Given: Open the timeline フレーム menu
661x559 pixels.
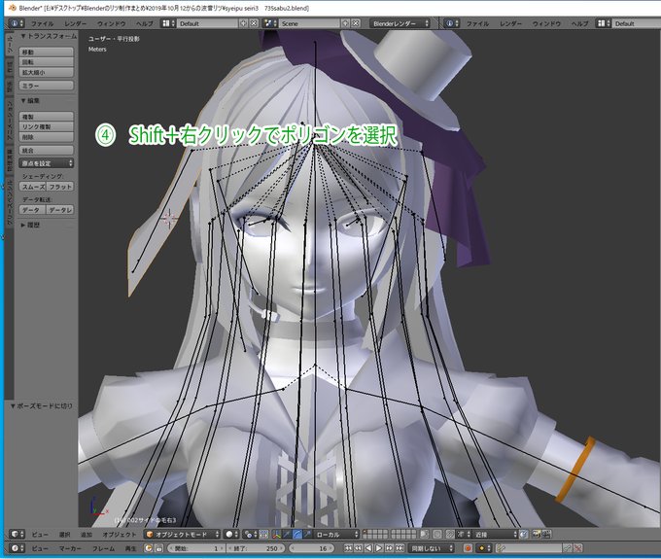Looking at the screenshot, I should pyautogui.click(x=103, y=548).
